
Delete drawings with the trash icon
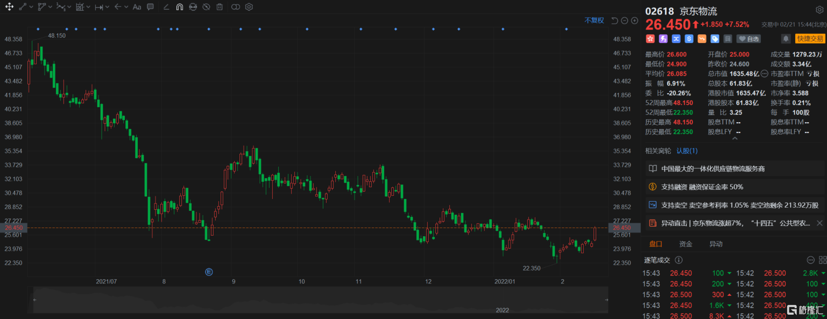click(x=220, y=7)
